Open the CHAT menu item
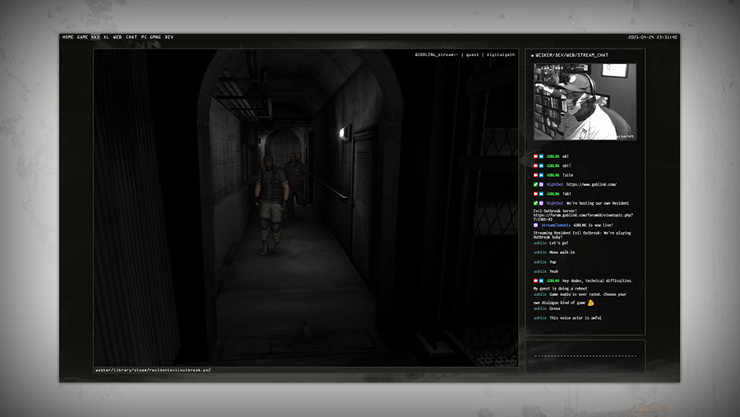740x417 pixels. (132, 37)
